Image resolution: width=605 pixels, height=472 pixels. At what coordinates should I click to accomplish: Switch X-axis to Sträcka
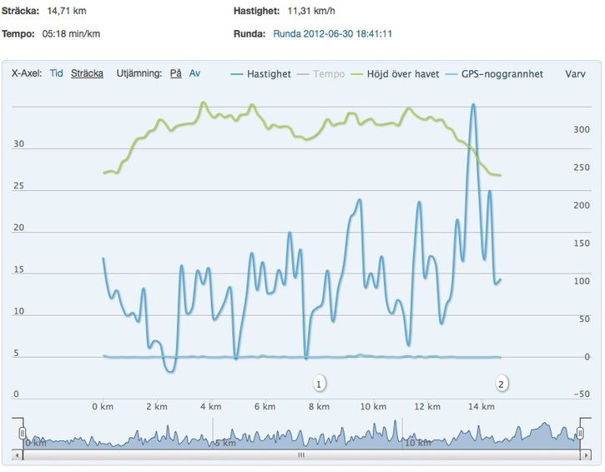tap(87, 73)
